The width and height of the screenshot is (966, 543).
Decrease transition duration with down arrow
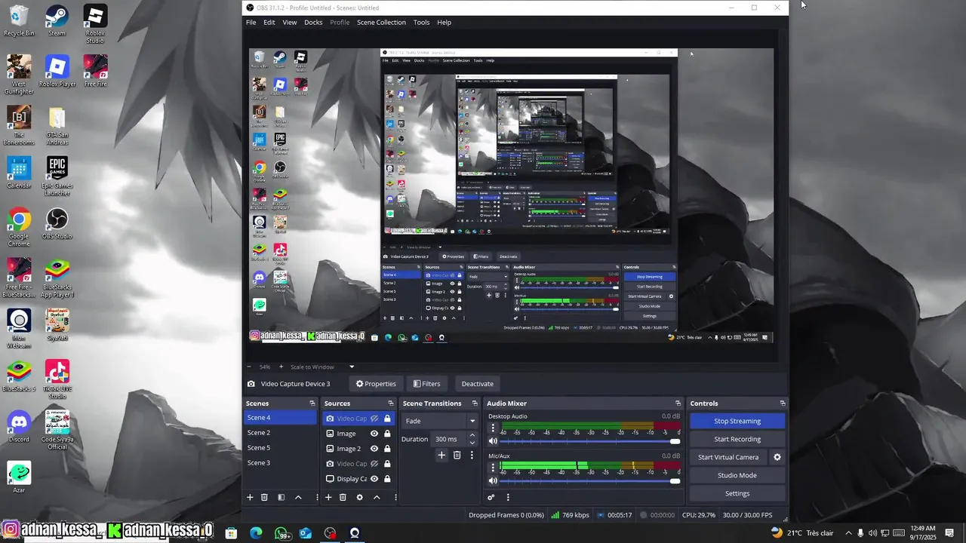[x=472, y=443]
